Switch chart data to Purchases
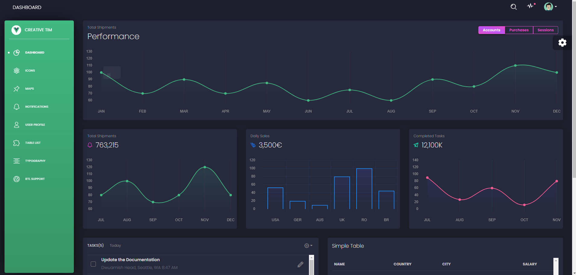576x275 pixels. [x=519, y=30]
